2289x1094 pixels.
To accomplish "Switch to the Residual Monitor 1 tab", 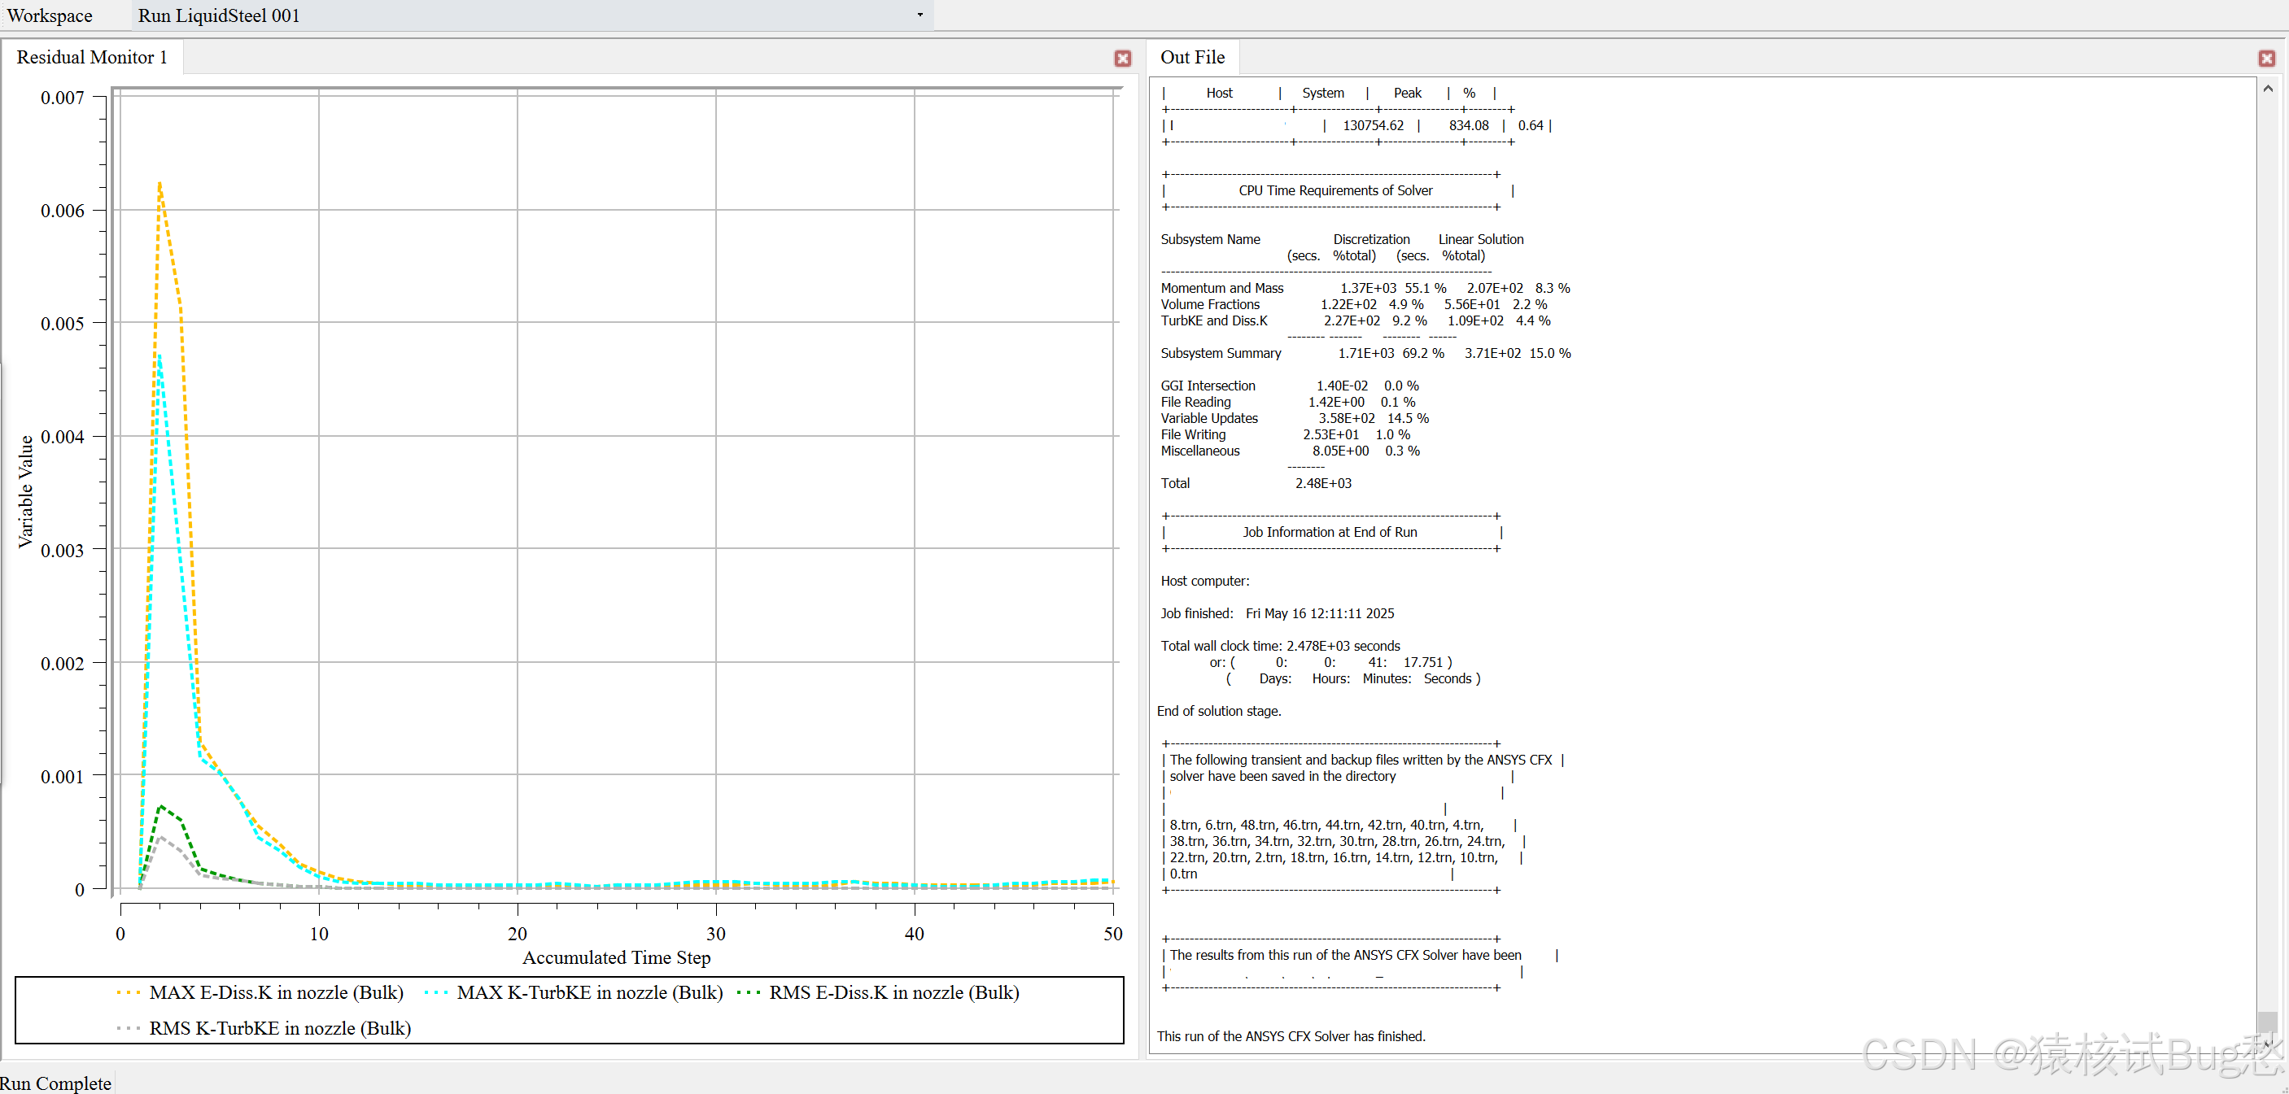I will tap(91, 56).
